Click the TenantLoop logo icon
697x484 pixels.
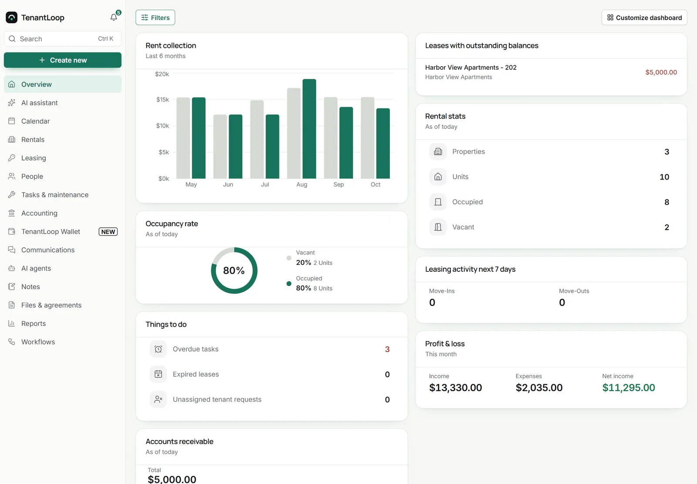tap(12, 17)
